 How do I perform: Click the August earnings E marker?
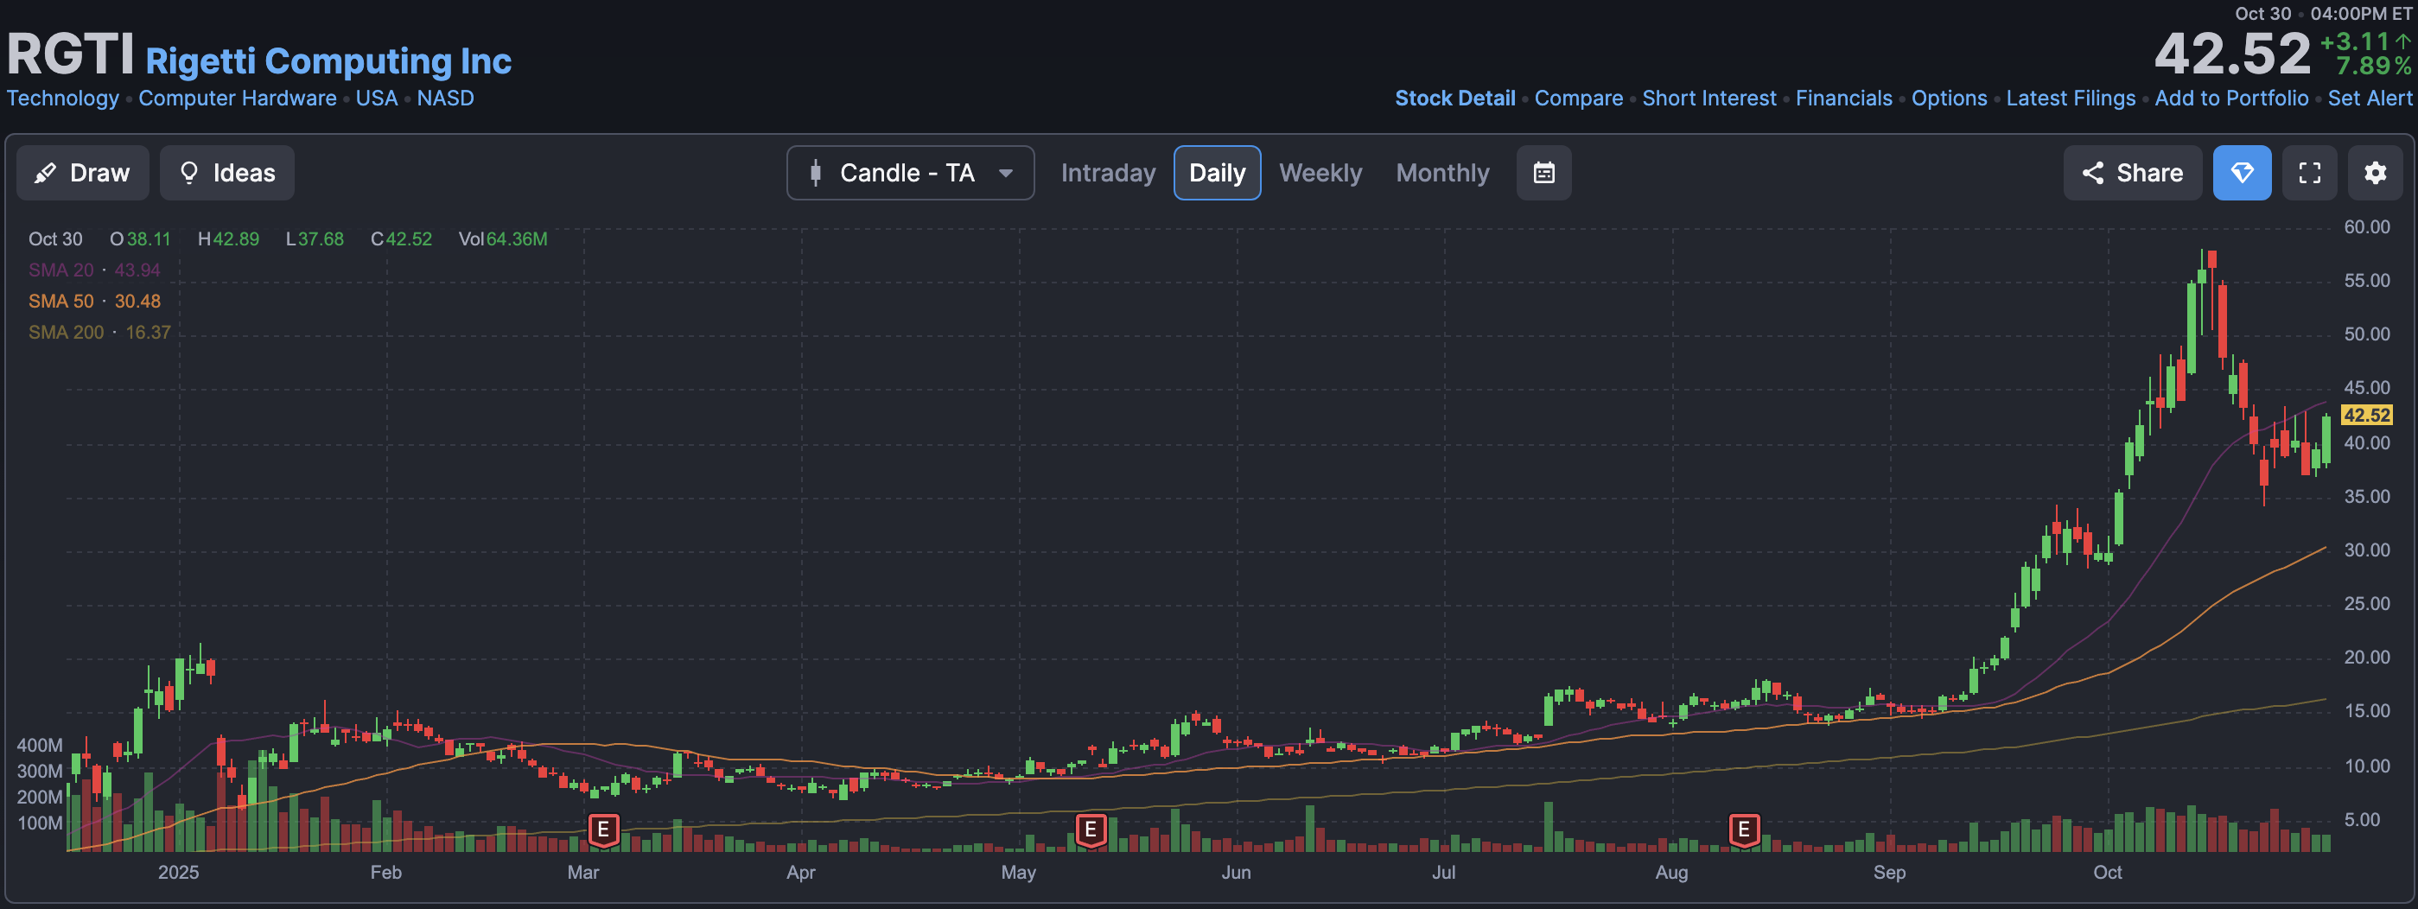coord(1743,830)
